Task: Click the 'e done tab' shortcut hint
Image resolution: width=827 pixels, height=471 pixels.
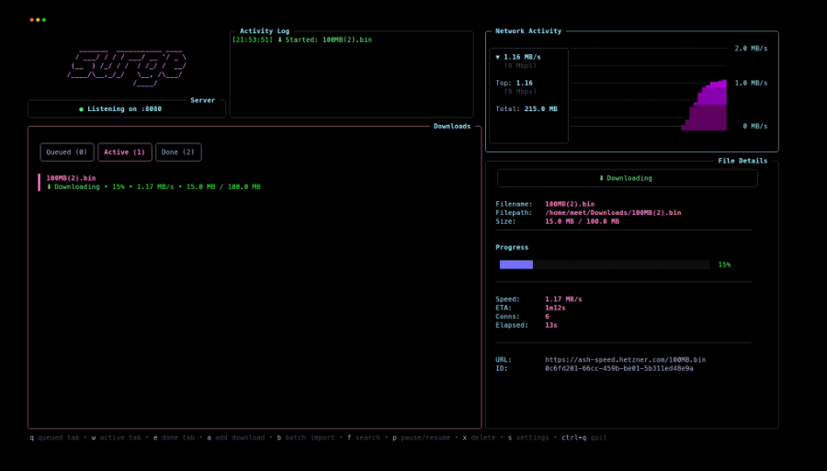Action: point(174,438)
